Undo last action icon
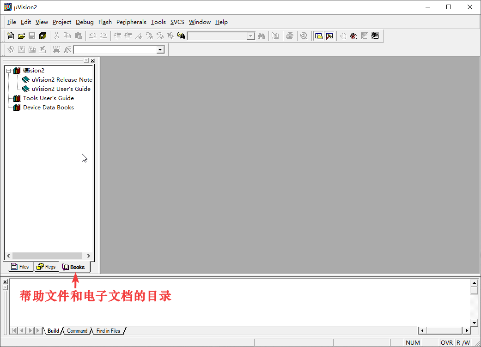This screenshot has width=481, height=347. tap(92, 36)
